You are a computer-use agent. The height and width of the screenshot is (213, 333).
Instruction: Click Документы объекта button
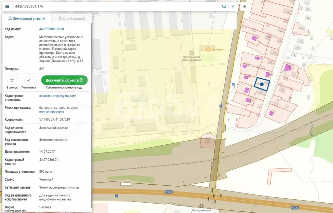64,80
